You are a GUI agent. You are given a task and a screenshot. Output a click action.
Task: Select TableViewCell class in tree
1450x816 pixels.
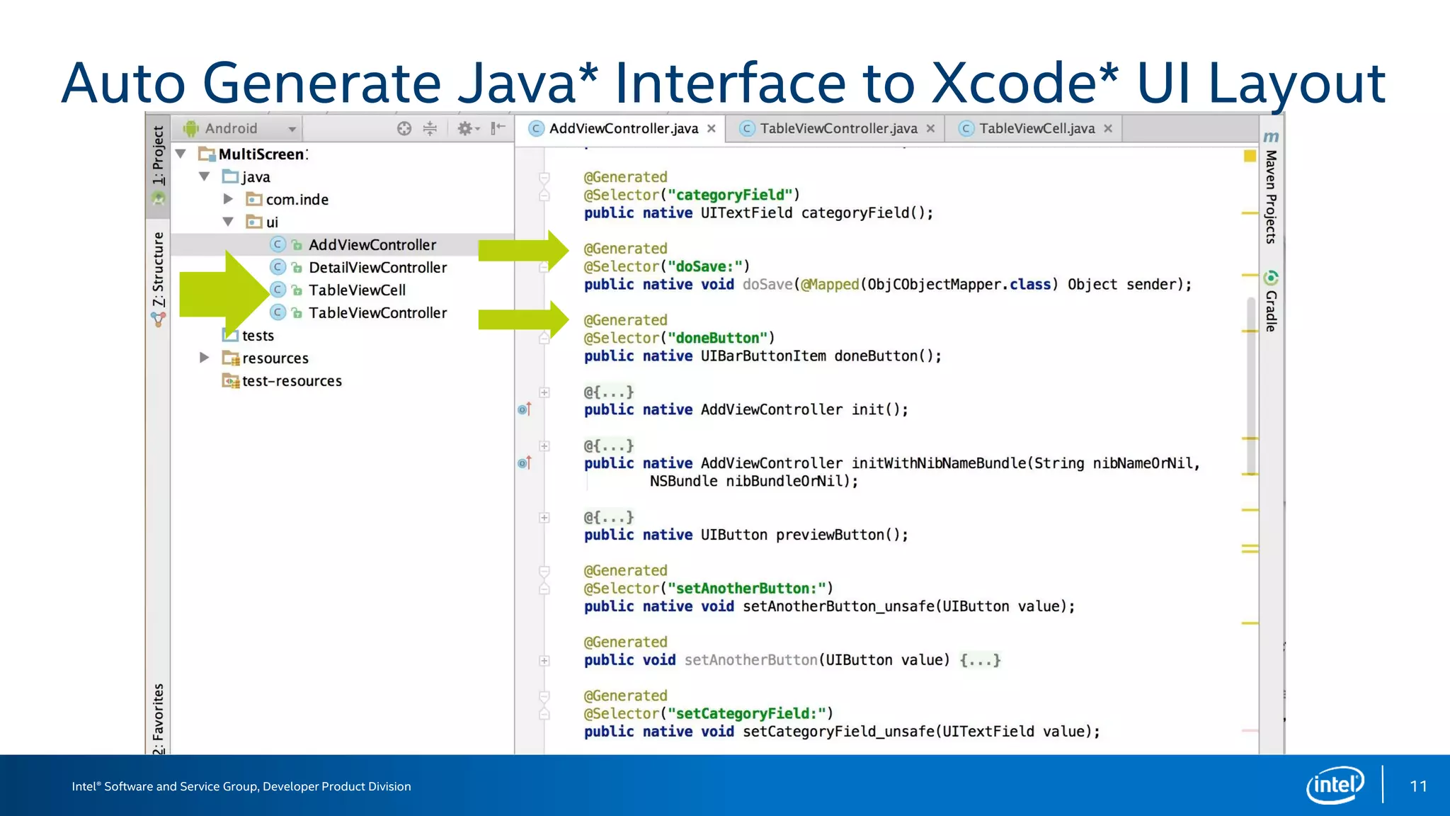click(x=357, y=290)
